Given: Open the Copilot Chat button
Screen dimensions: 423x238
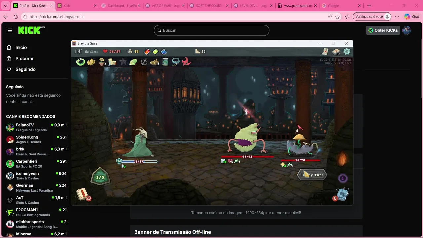Looking at the screenshot, I should click(412, 17).
